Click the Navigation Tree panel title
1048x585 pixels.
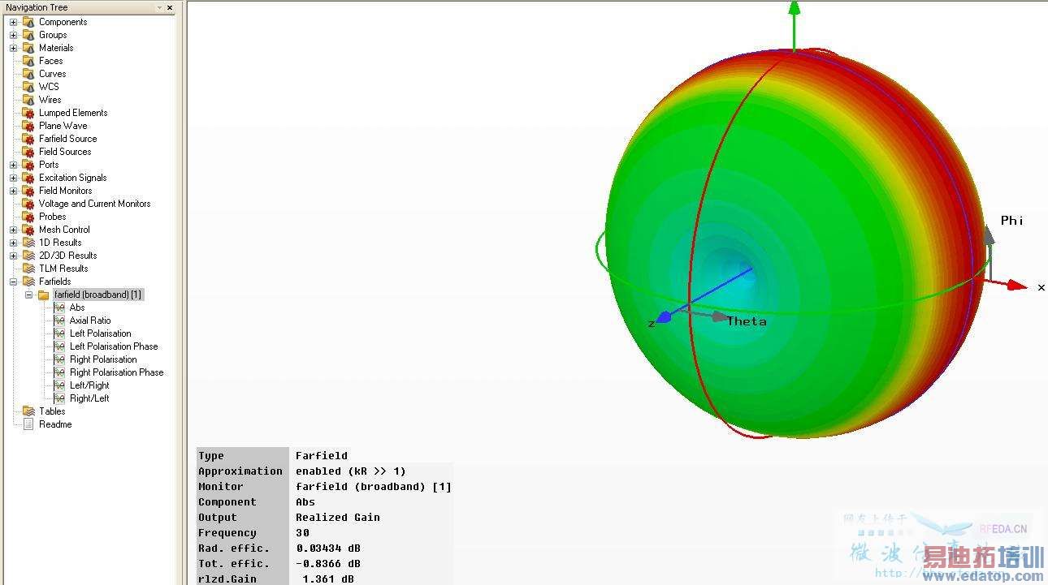click(37, 7)
